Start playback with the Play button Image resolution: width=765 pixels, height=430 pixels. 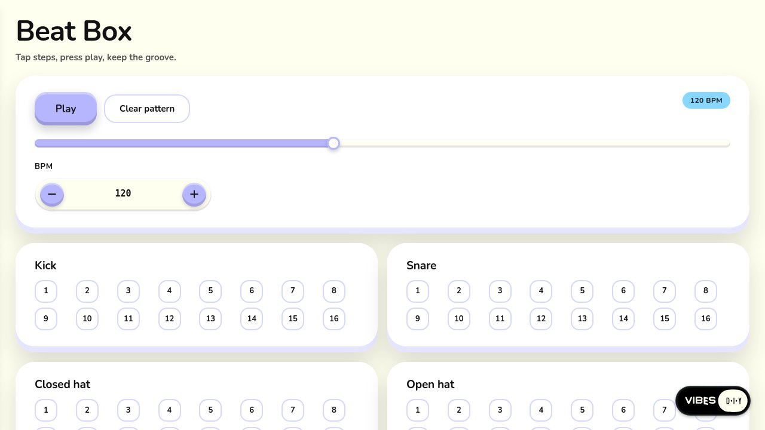pos(66,108)
